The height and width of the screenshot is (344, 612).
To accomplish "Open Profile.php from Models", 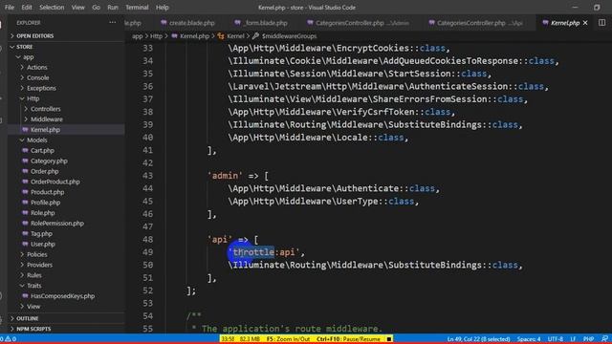I will click(x=45, y=203).
